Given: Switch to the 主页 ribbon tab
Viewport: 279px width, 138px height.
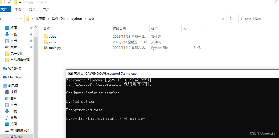Looking at the screenshot, I should point(18,9).
